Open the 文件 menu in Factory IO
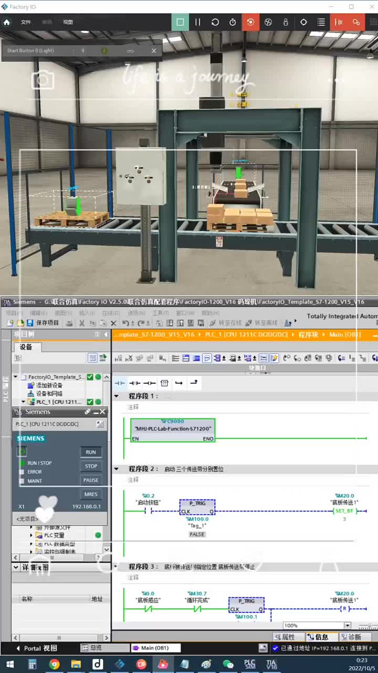Viewport: 378px width, 673px height. click(26, 22)
